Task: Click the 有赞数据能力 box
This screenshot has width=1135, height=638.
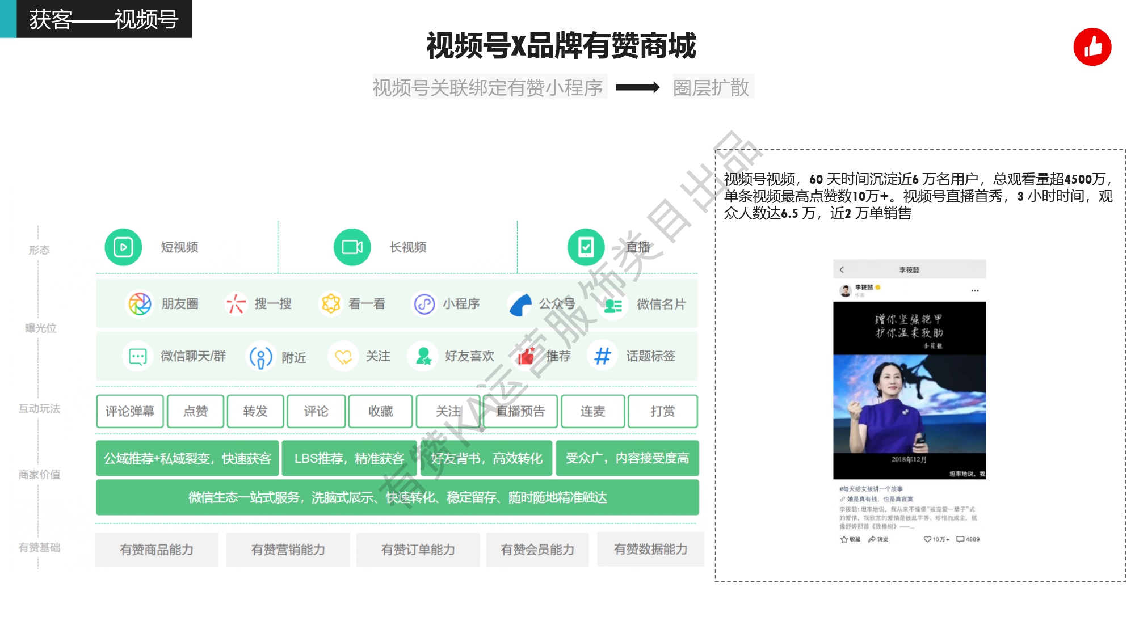Action: pyautogui.click(x=650, y=549)
